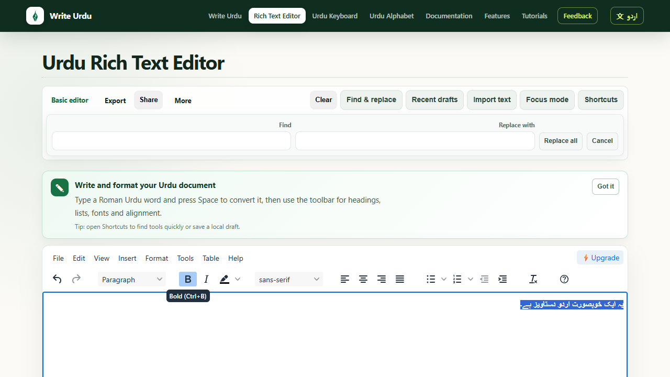This screenshot has width=670, height=377.
Task: Enable Focus mode
Action: [547, 100]
